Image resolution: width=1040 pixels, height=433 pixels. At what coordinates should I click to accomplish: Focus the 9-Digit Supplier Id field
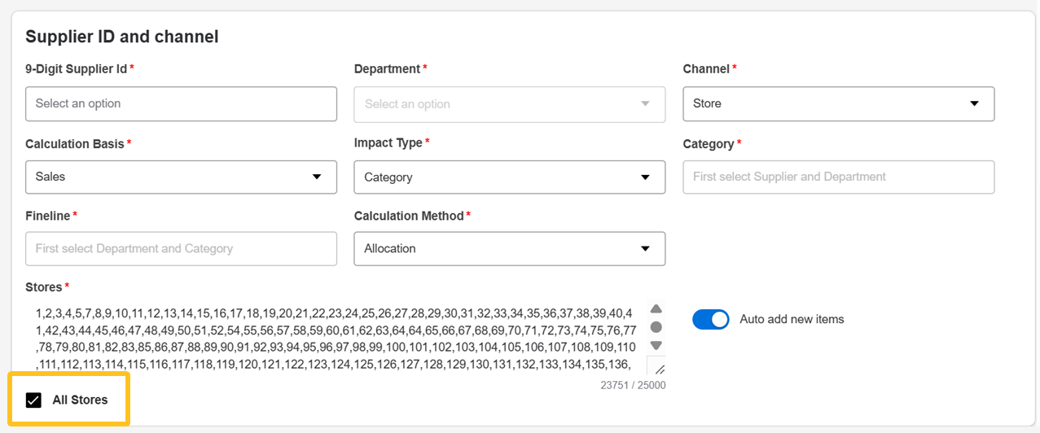tap(181, 104)
